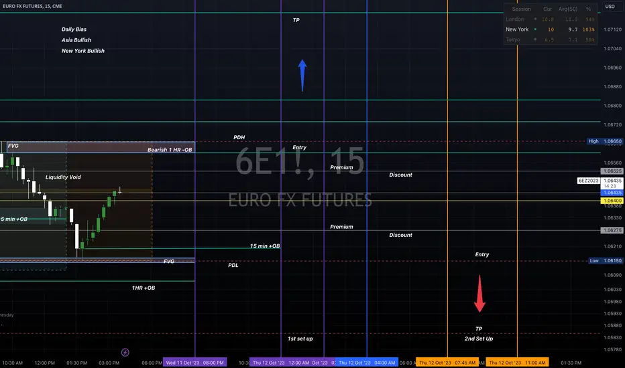Click the EURO FX FUTURES, 15, CME title
Viewport: 625px width, 368px height.
[32, 7]
